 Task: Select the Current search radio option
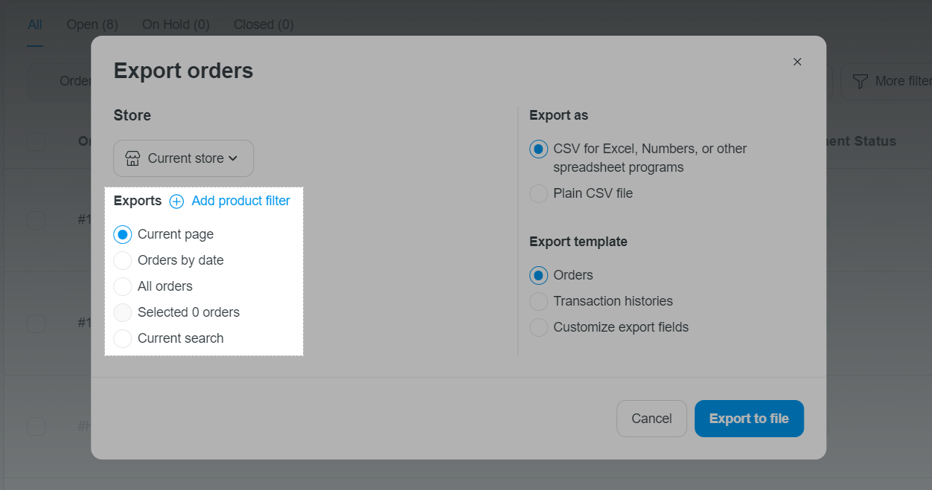(123, 338)
